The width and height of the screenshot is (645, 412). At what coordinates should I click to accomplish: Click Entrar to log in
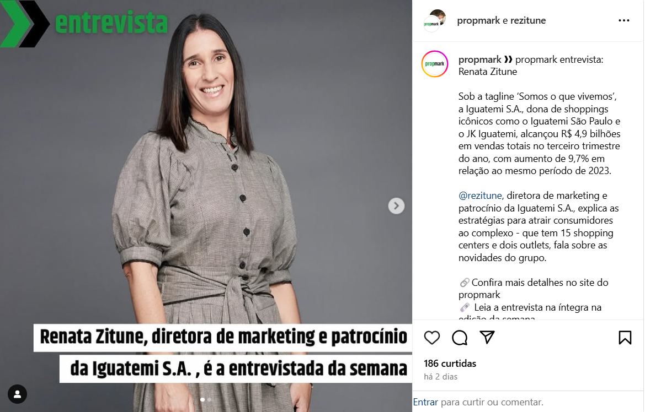425,402
